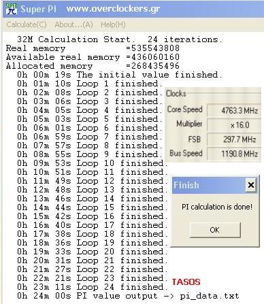Click the 'Loop 8 finished' line
264x304 pixels.
90,146
